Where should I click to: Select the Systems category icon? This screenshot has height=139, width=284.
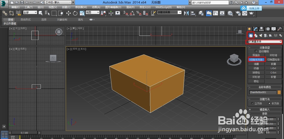[x=281, y=36]
